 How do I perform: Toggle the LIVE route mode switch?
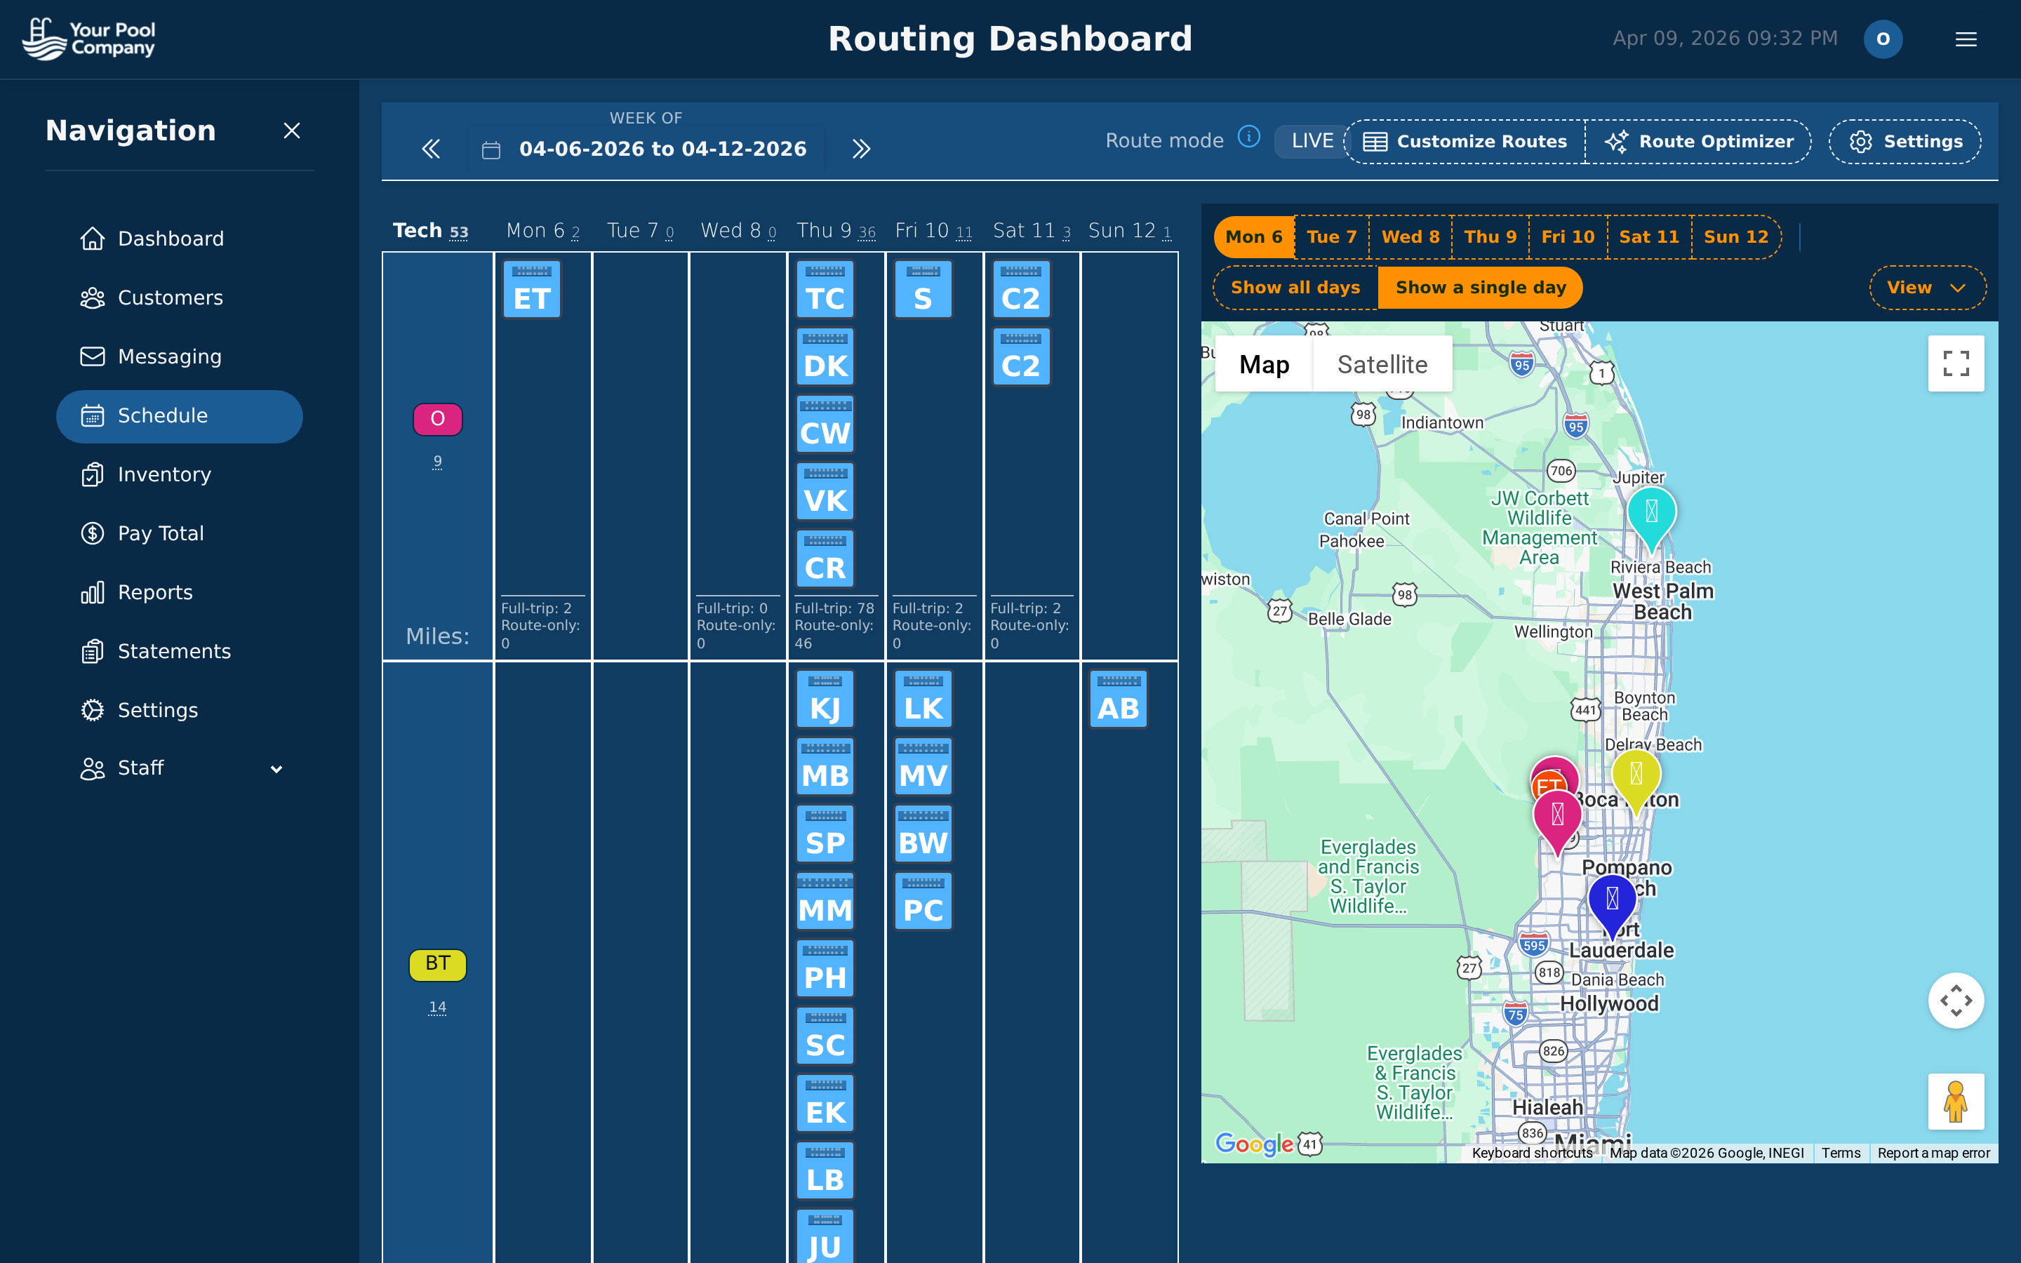[1311, 140]
